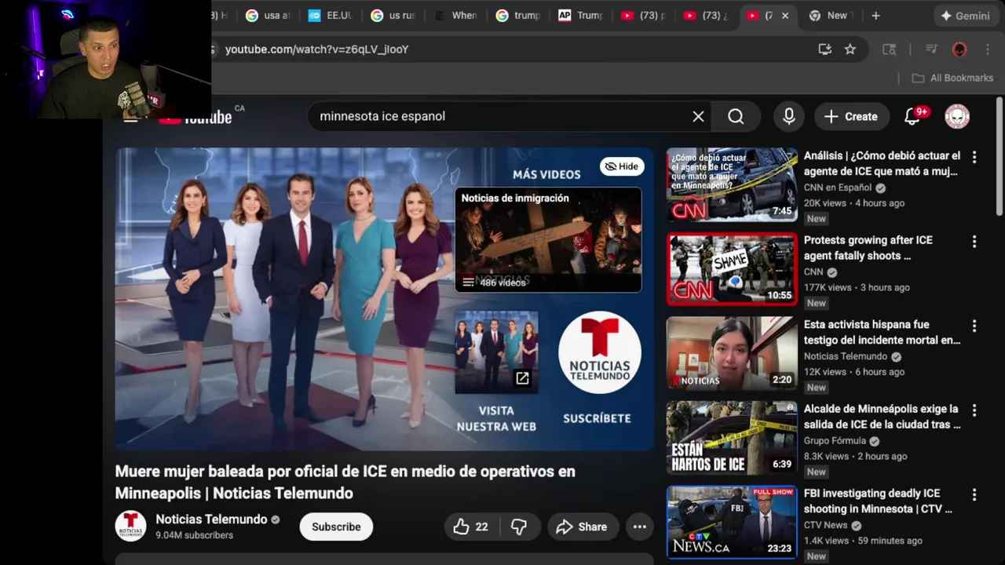Clear the YouTube search box with the X
This screenshot has height=565, width=1005.
tap(698, 116)
